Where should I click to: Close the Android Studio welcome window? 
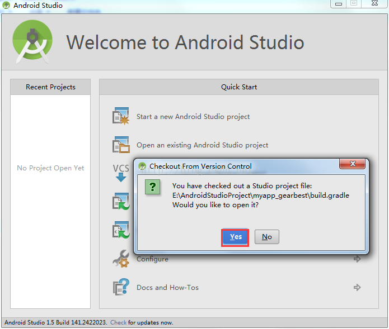point(374,3)
